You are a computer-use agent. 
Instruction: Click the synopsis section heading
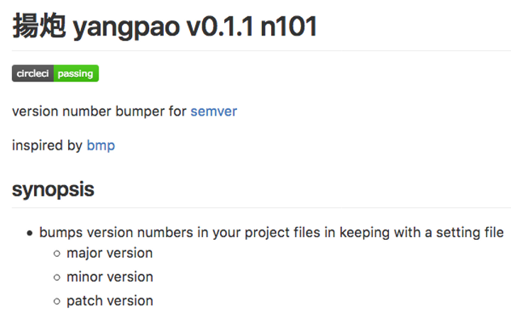pos(53,189)
